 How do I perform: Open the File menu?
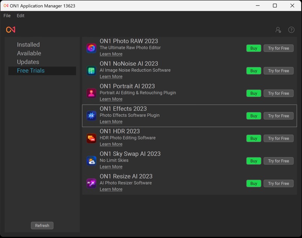[7, 15]
